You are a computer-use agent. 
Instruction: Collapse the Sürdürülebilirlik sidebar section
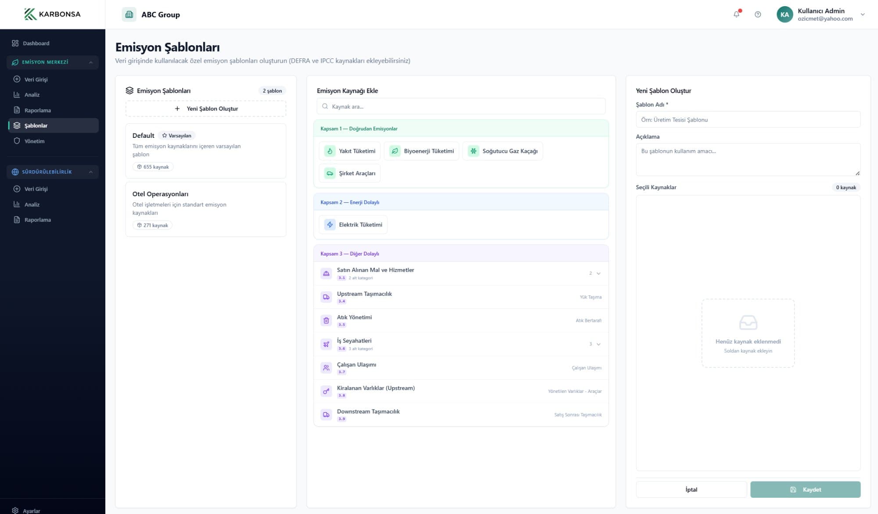pos(91,172)
